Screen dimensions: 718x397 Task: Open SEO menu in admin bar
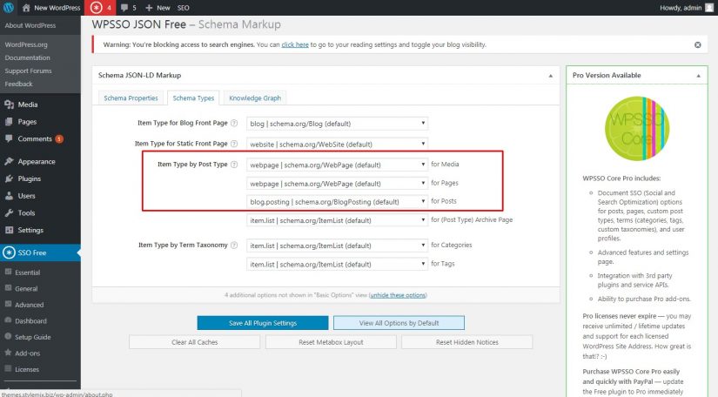183,8
